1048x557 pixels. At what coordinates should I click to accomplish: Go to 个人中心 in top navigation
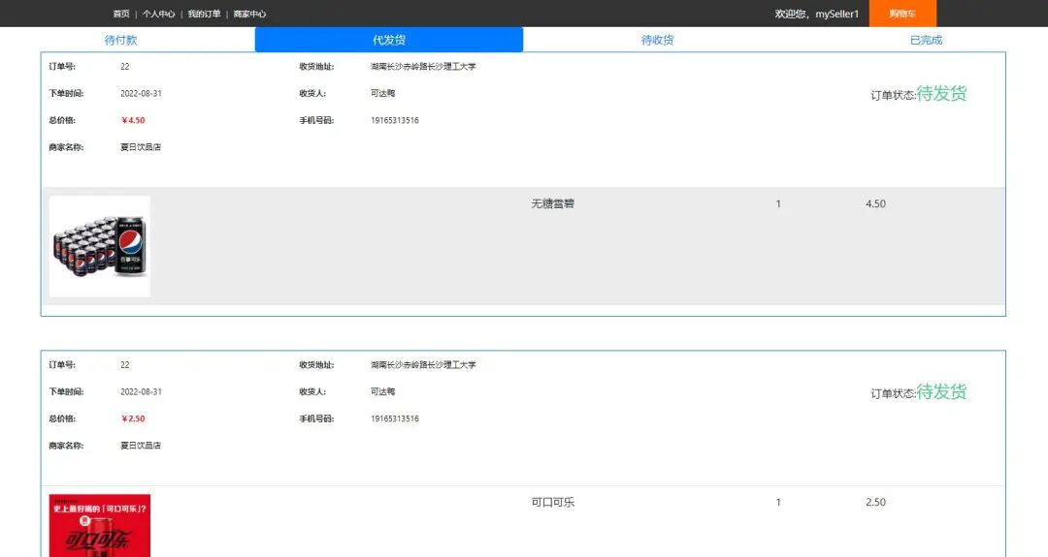[x=158, y=14]
